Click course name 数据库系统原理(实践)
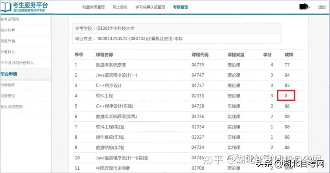330x173 pixels. pos(116,116)
